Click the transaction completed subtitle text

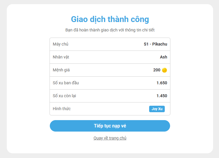pos(110,30)
